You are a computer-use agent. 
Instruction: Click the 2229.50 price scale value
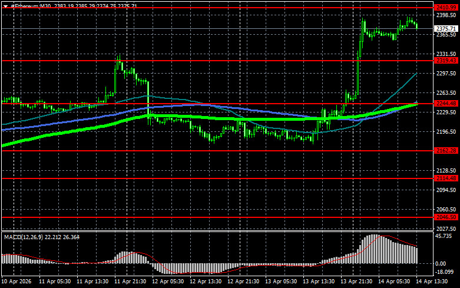tap(446, 112)
